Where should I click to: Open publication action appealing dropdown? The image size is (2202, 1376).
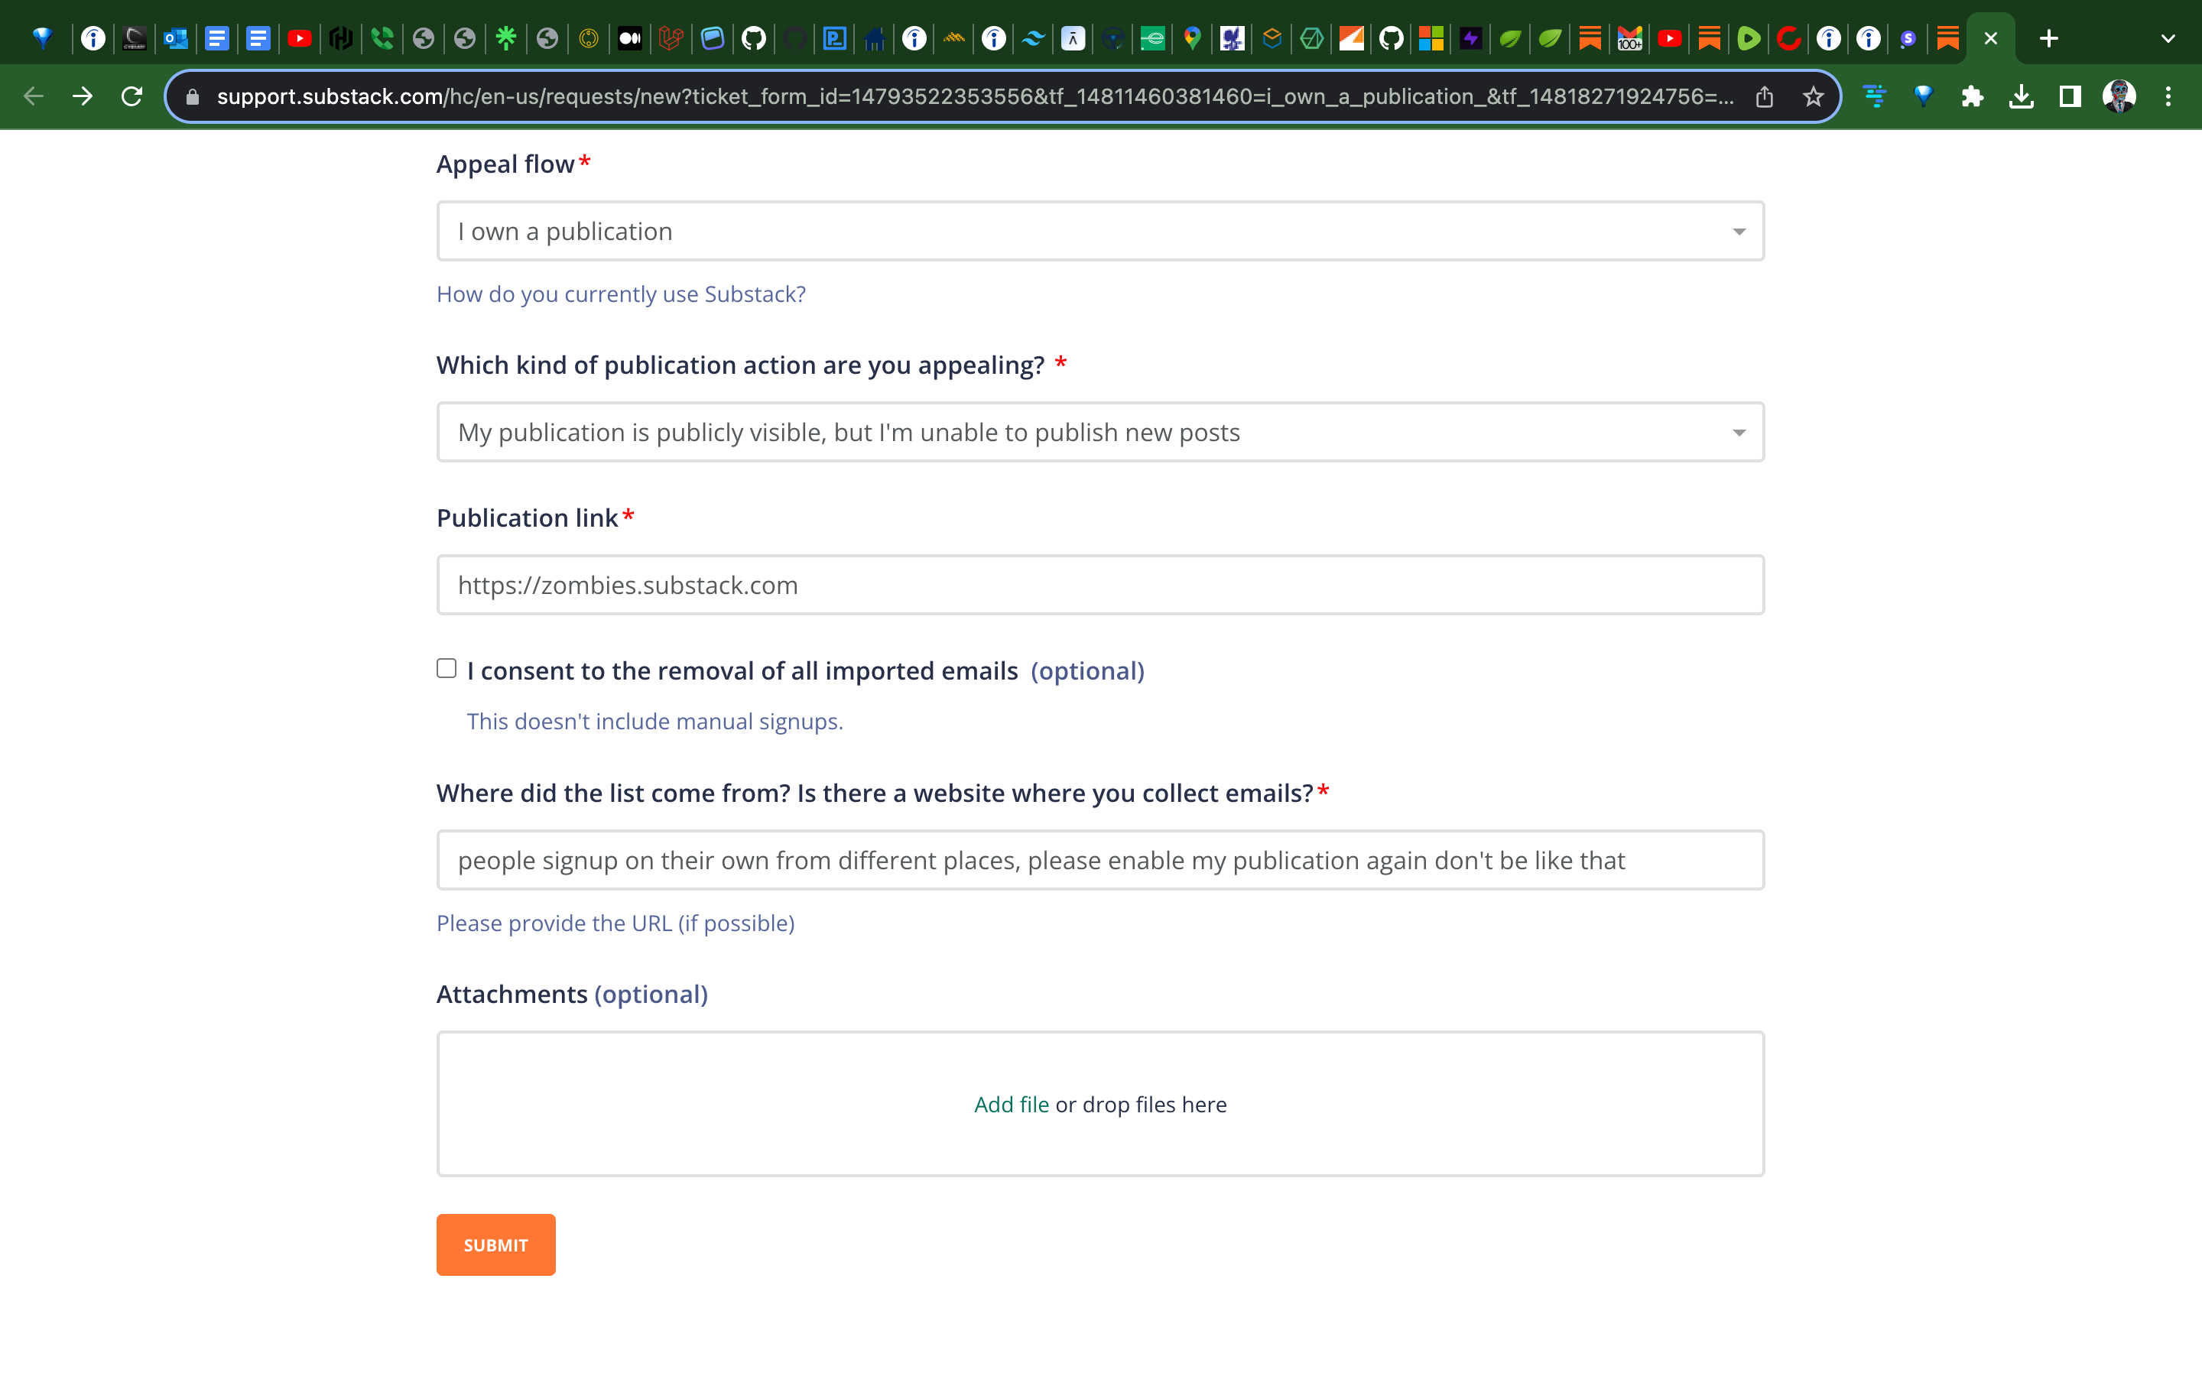[1100, 432]
